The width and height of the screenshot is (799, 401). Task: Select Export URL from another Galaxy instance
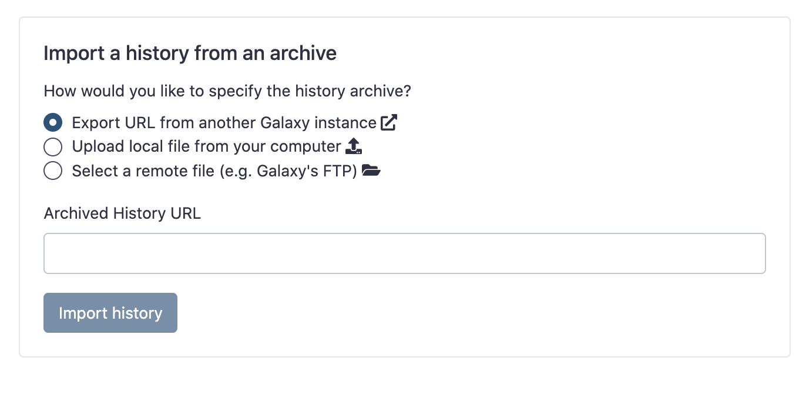tap(53, 122)
